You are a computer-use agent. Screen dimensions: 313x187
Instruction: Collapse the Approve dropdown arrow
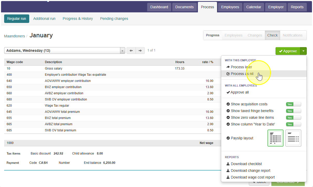click(303, 51)
